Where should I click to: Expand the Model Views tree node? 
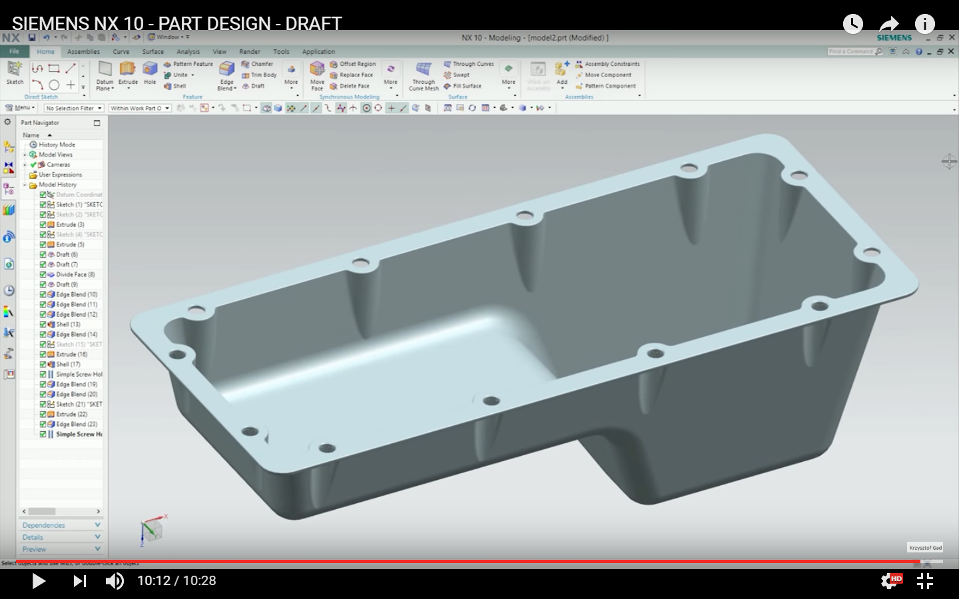(x=25, y=154)
